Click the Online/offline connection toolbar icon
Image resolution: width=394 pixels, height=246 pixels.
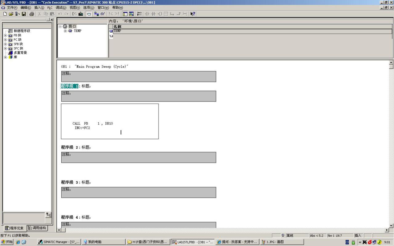click(x=96, y=14)
